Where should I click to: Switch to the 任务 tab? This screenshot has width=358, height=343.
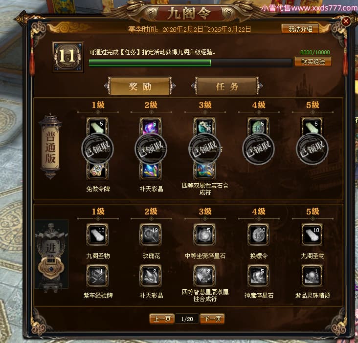(227, 86)
